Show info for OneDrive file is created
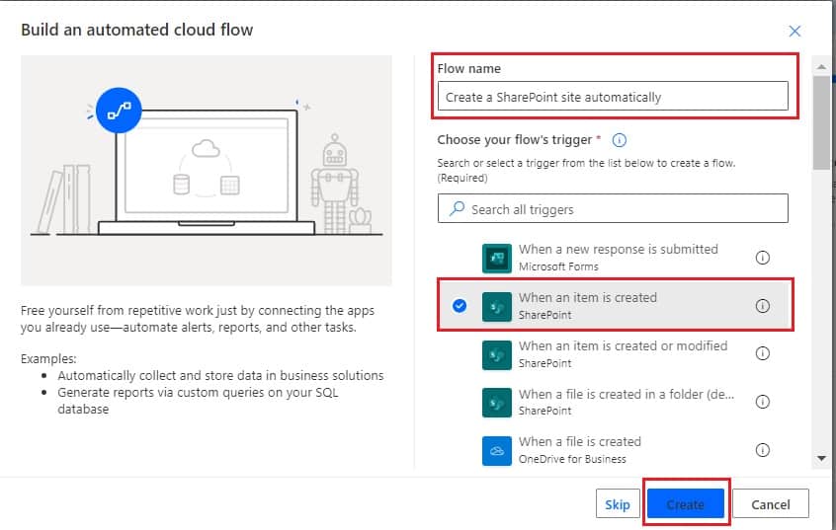Viewport: 836px width, 530px height. (x=763, y=450)
